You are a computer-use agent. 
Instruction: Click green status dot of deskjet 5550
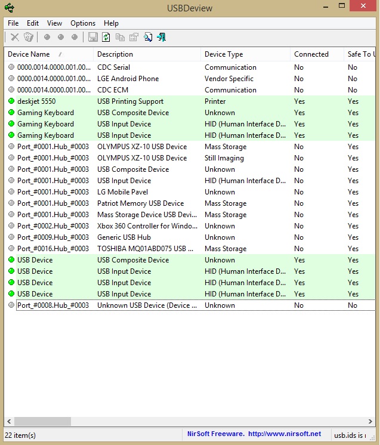pos(11,101)
